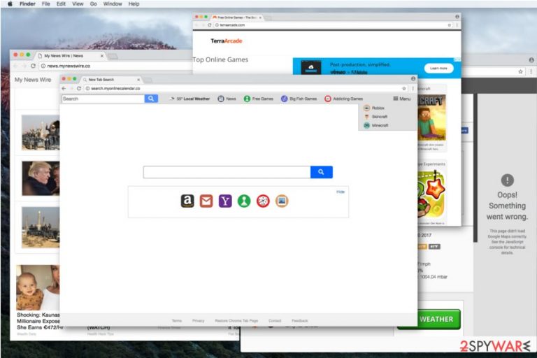The height and width of the screenshot is (358, 537).
Task: Select Skincraft in the dropdown list
Action: (375, 117)
